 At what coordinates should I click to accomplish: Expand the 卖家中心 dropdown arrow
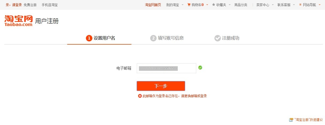[x=273, y=5]
